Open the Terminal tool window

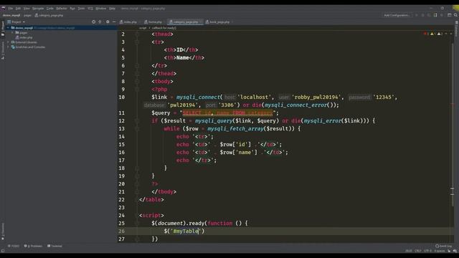55,246
